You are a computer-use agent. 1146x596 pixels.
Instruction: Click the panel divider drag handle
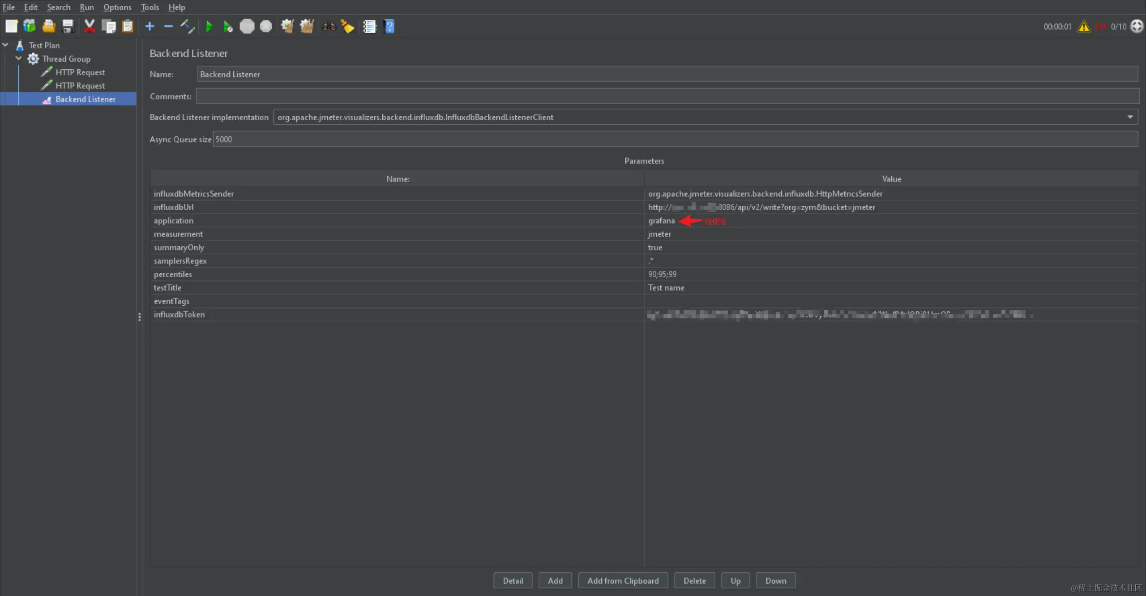[140, 317]
